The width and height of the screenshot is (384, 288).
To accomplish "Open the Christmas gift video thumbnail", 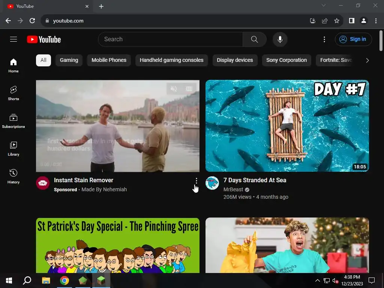I will [287, 245].
